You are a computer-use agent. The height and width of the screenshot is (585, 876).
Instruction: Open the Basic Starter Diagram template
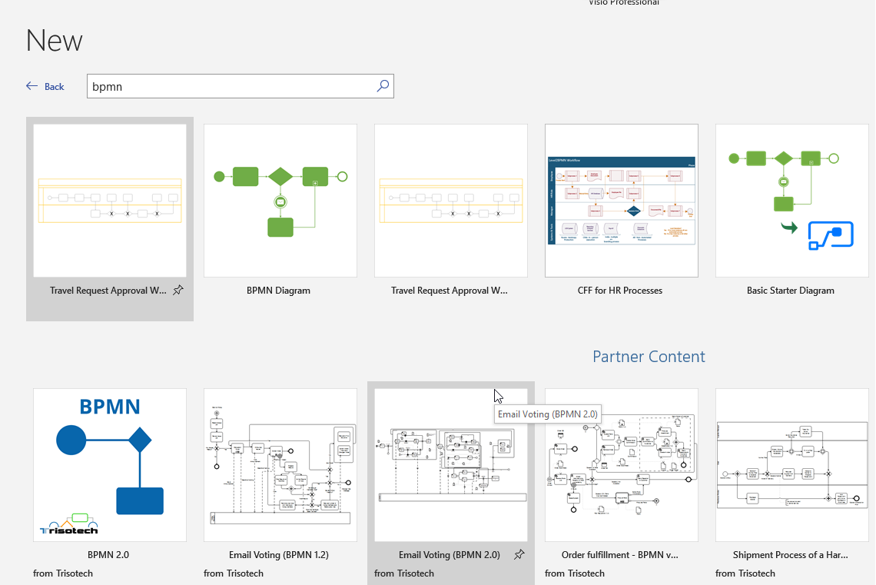[792, 201]
